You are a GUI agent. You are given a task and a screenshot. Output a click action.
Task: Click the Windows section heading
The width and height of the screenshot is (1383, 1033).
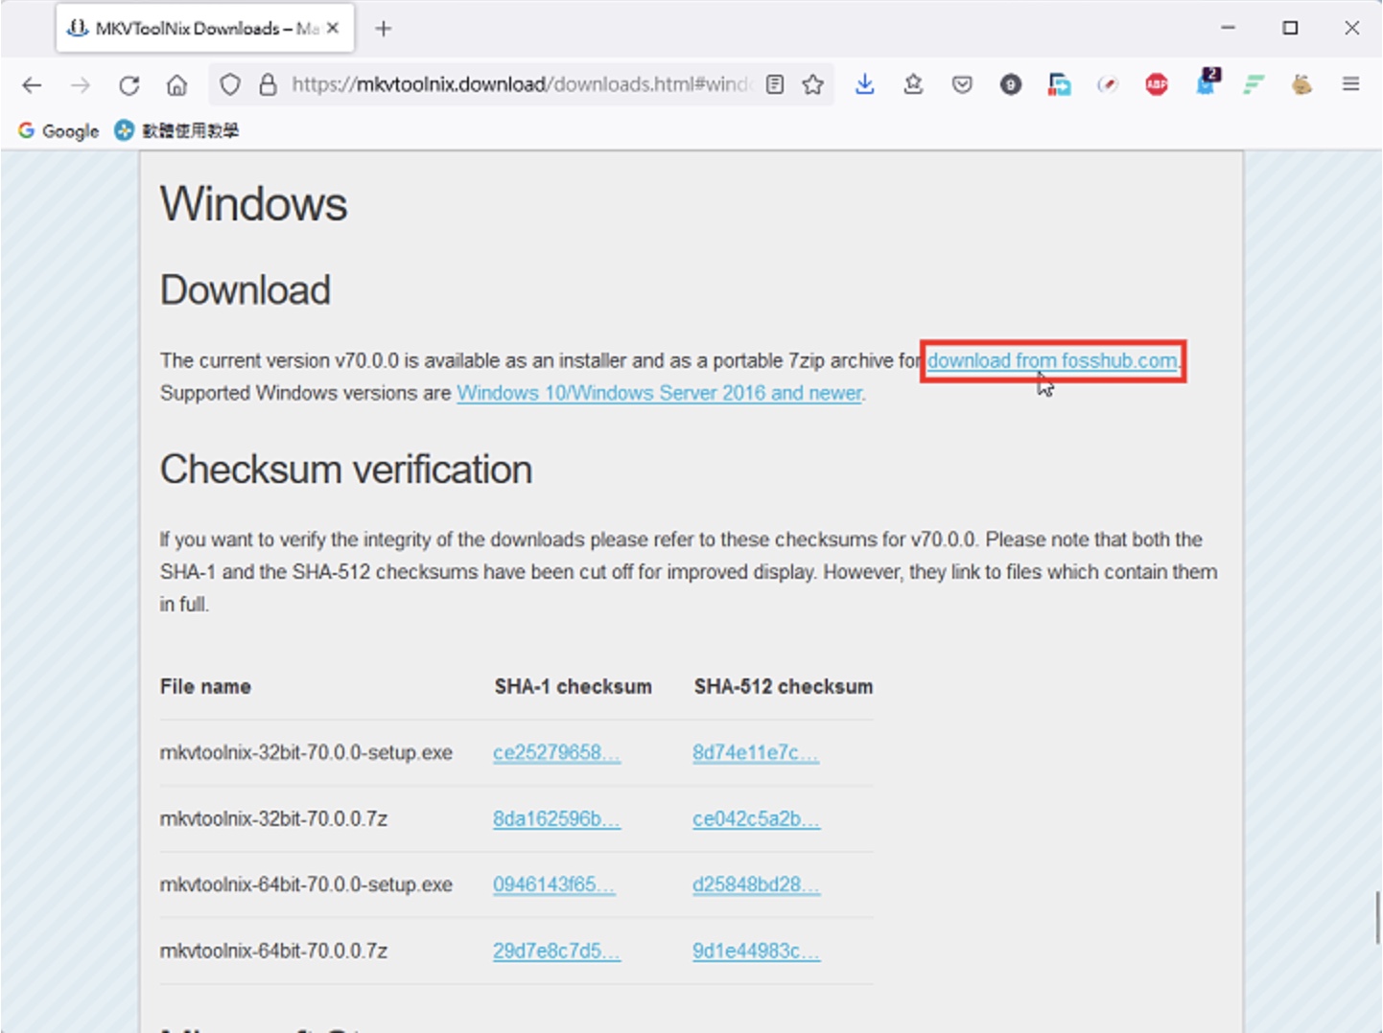pyautogui.click(x=253, y=204)
